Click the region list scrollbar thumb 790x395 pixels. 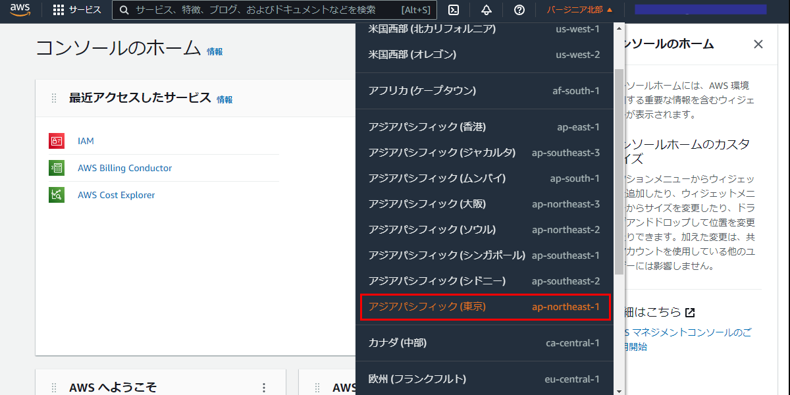point(619,171)
